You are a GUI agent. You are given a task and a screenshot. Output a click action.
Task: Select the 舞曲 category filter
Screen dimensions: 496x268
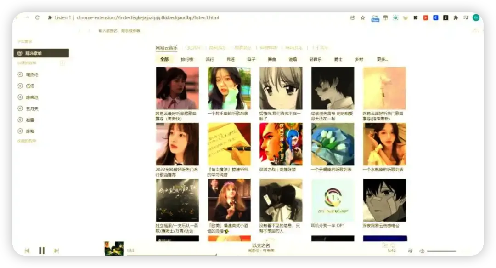[272, 59]
